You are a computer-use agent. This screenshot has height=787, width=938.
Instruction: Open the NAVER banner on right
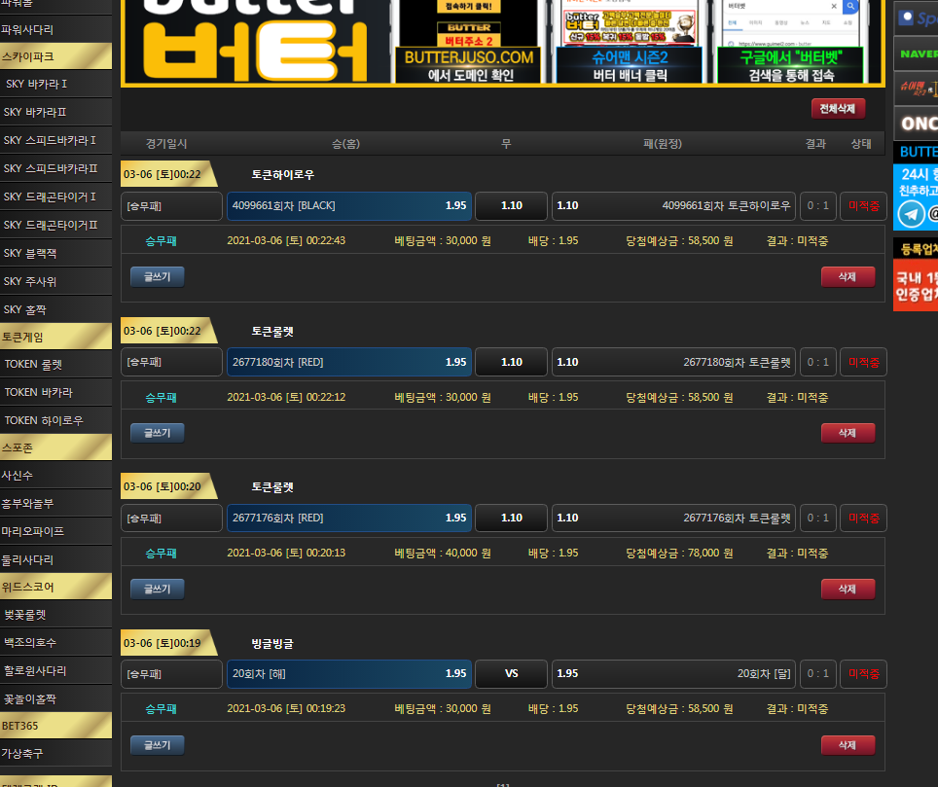916,54
